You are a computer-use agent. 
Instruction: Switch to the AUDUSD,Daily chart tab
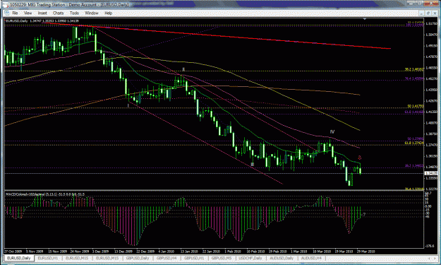[282, 258]
